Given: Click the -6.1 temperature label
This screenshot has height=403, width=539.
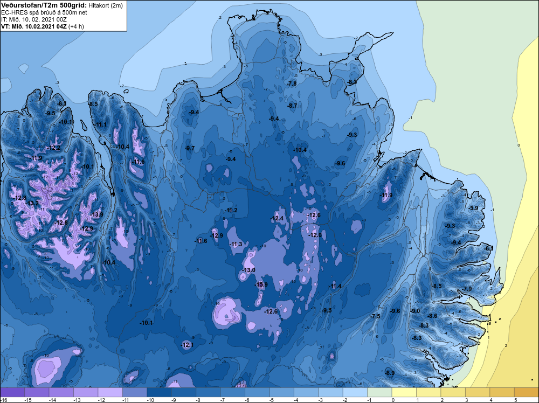Looking at the screenshot, I should point(488,248).
